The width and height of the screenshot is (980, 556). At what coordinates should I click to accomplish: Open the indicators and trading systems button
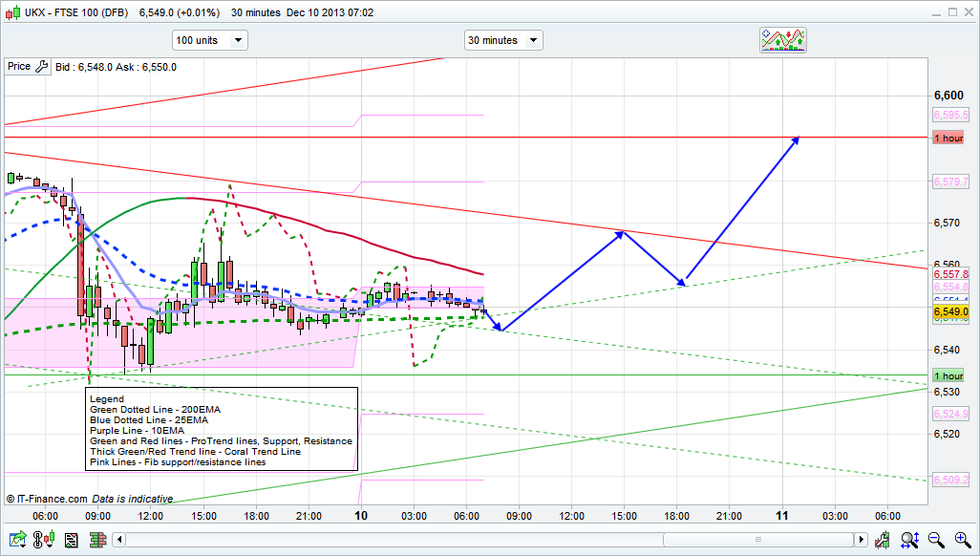(782, 39)
